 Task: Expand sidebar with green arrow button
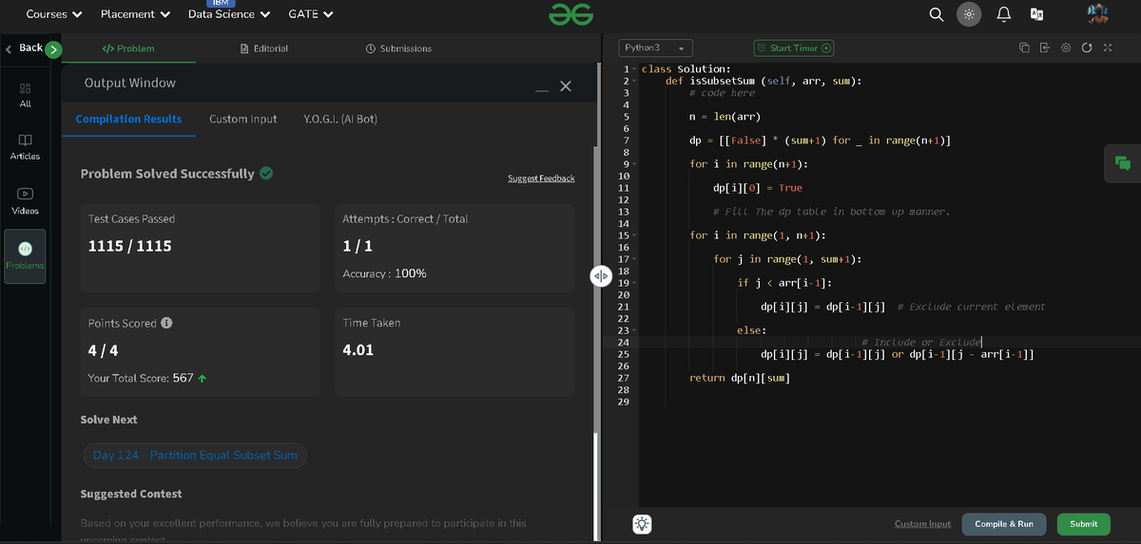53,49
